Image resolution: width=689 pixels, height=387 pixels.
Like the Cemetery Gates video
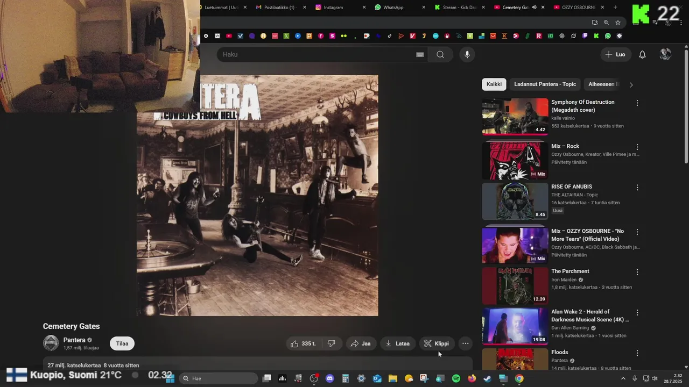[303, 343]
